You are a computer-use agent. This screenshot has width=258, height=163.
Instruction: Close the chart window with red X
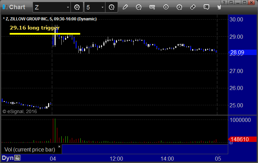point(252,2)
